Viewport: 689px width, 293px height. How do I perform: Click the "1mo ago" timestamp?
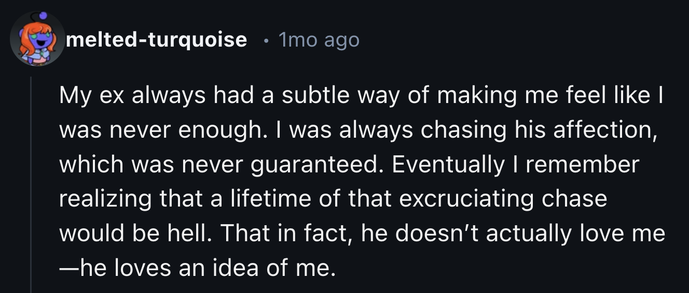pos(319,39)
